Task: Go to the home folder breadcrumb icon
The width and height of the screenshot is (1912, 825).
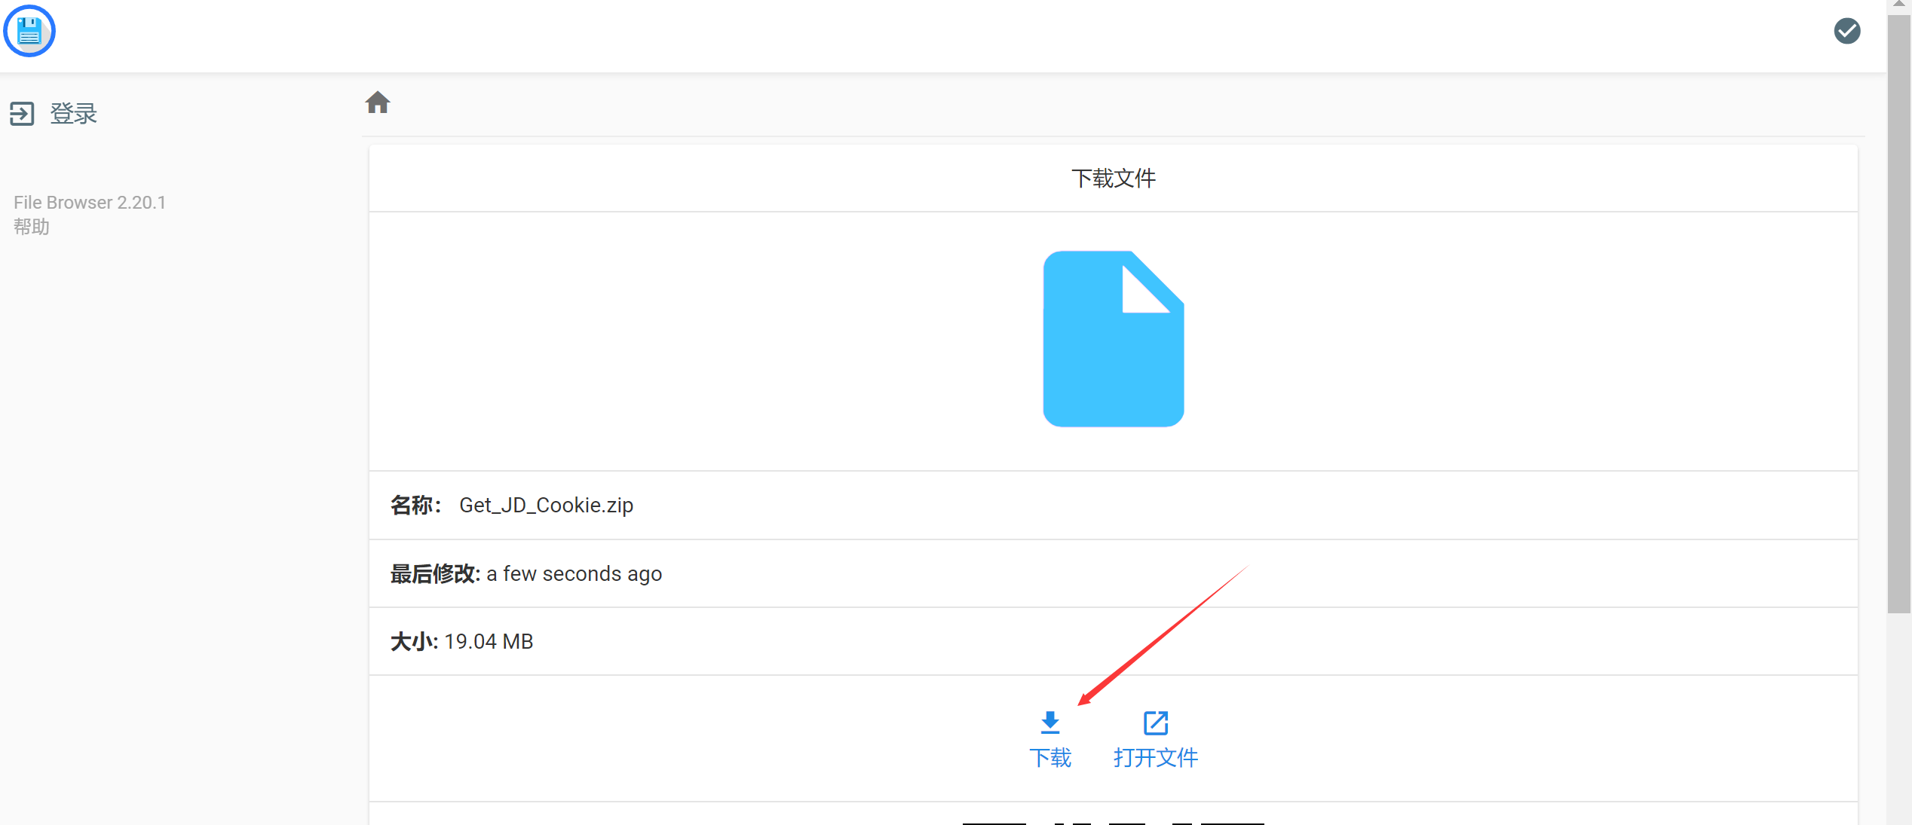Action: tap(378, 102)
